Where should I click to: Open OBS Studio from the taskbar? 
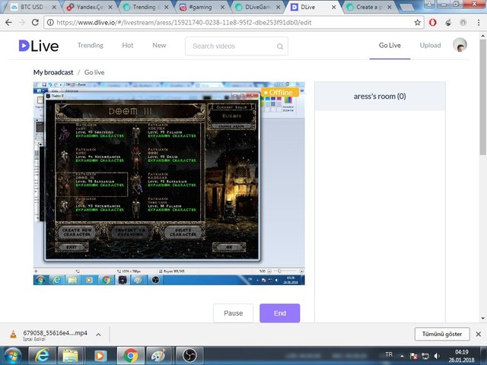189,355
